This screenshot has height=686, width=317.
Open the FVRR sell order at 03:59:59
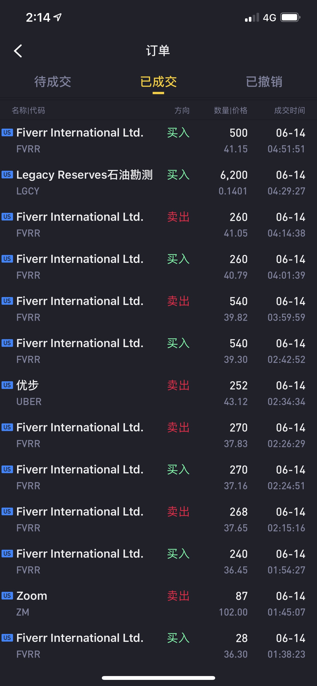click(159, 309)
